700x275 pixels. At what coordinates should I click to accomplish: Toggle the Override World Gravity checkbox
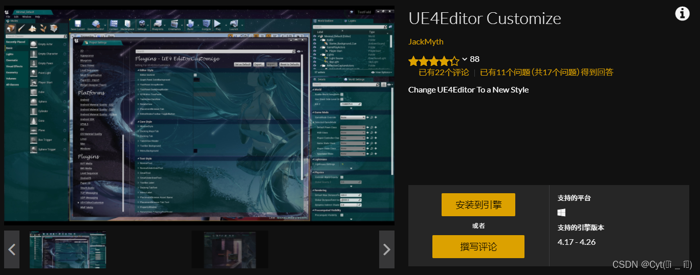point(342,177)
